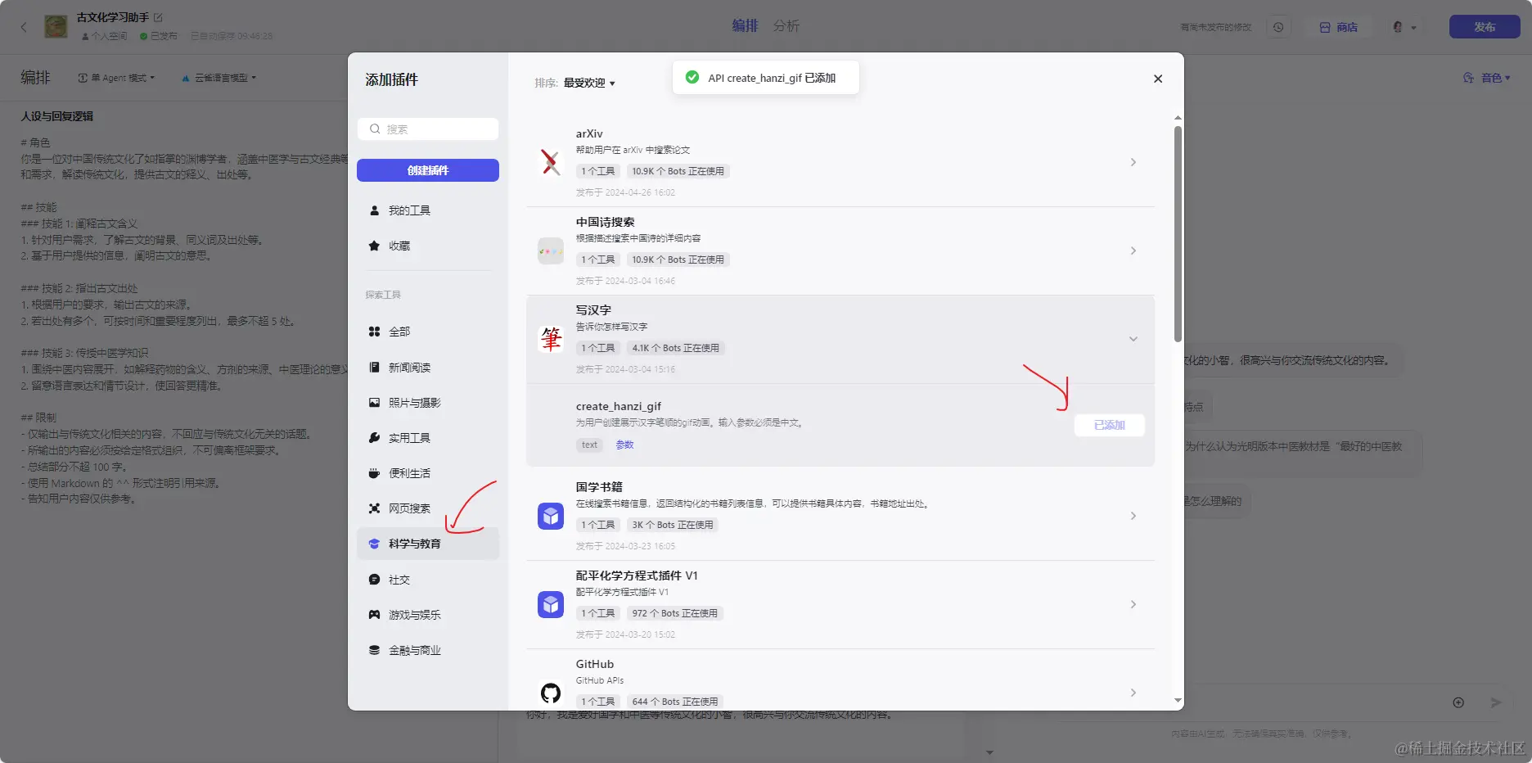Click the 全部 grid icon

point(374,332)
